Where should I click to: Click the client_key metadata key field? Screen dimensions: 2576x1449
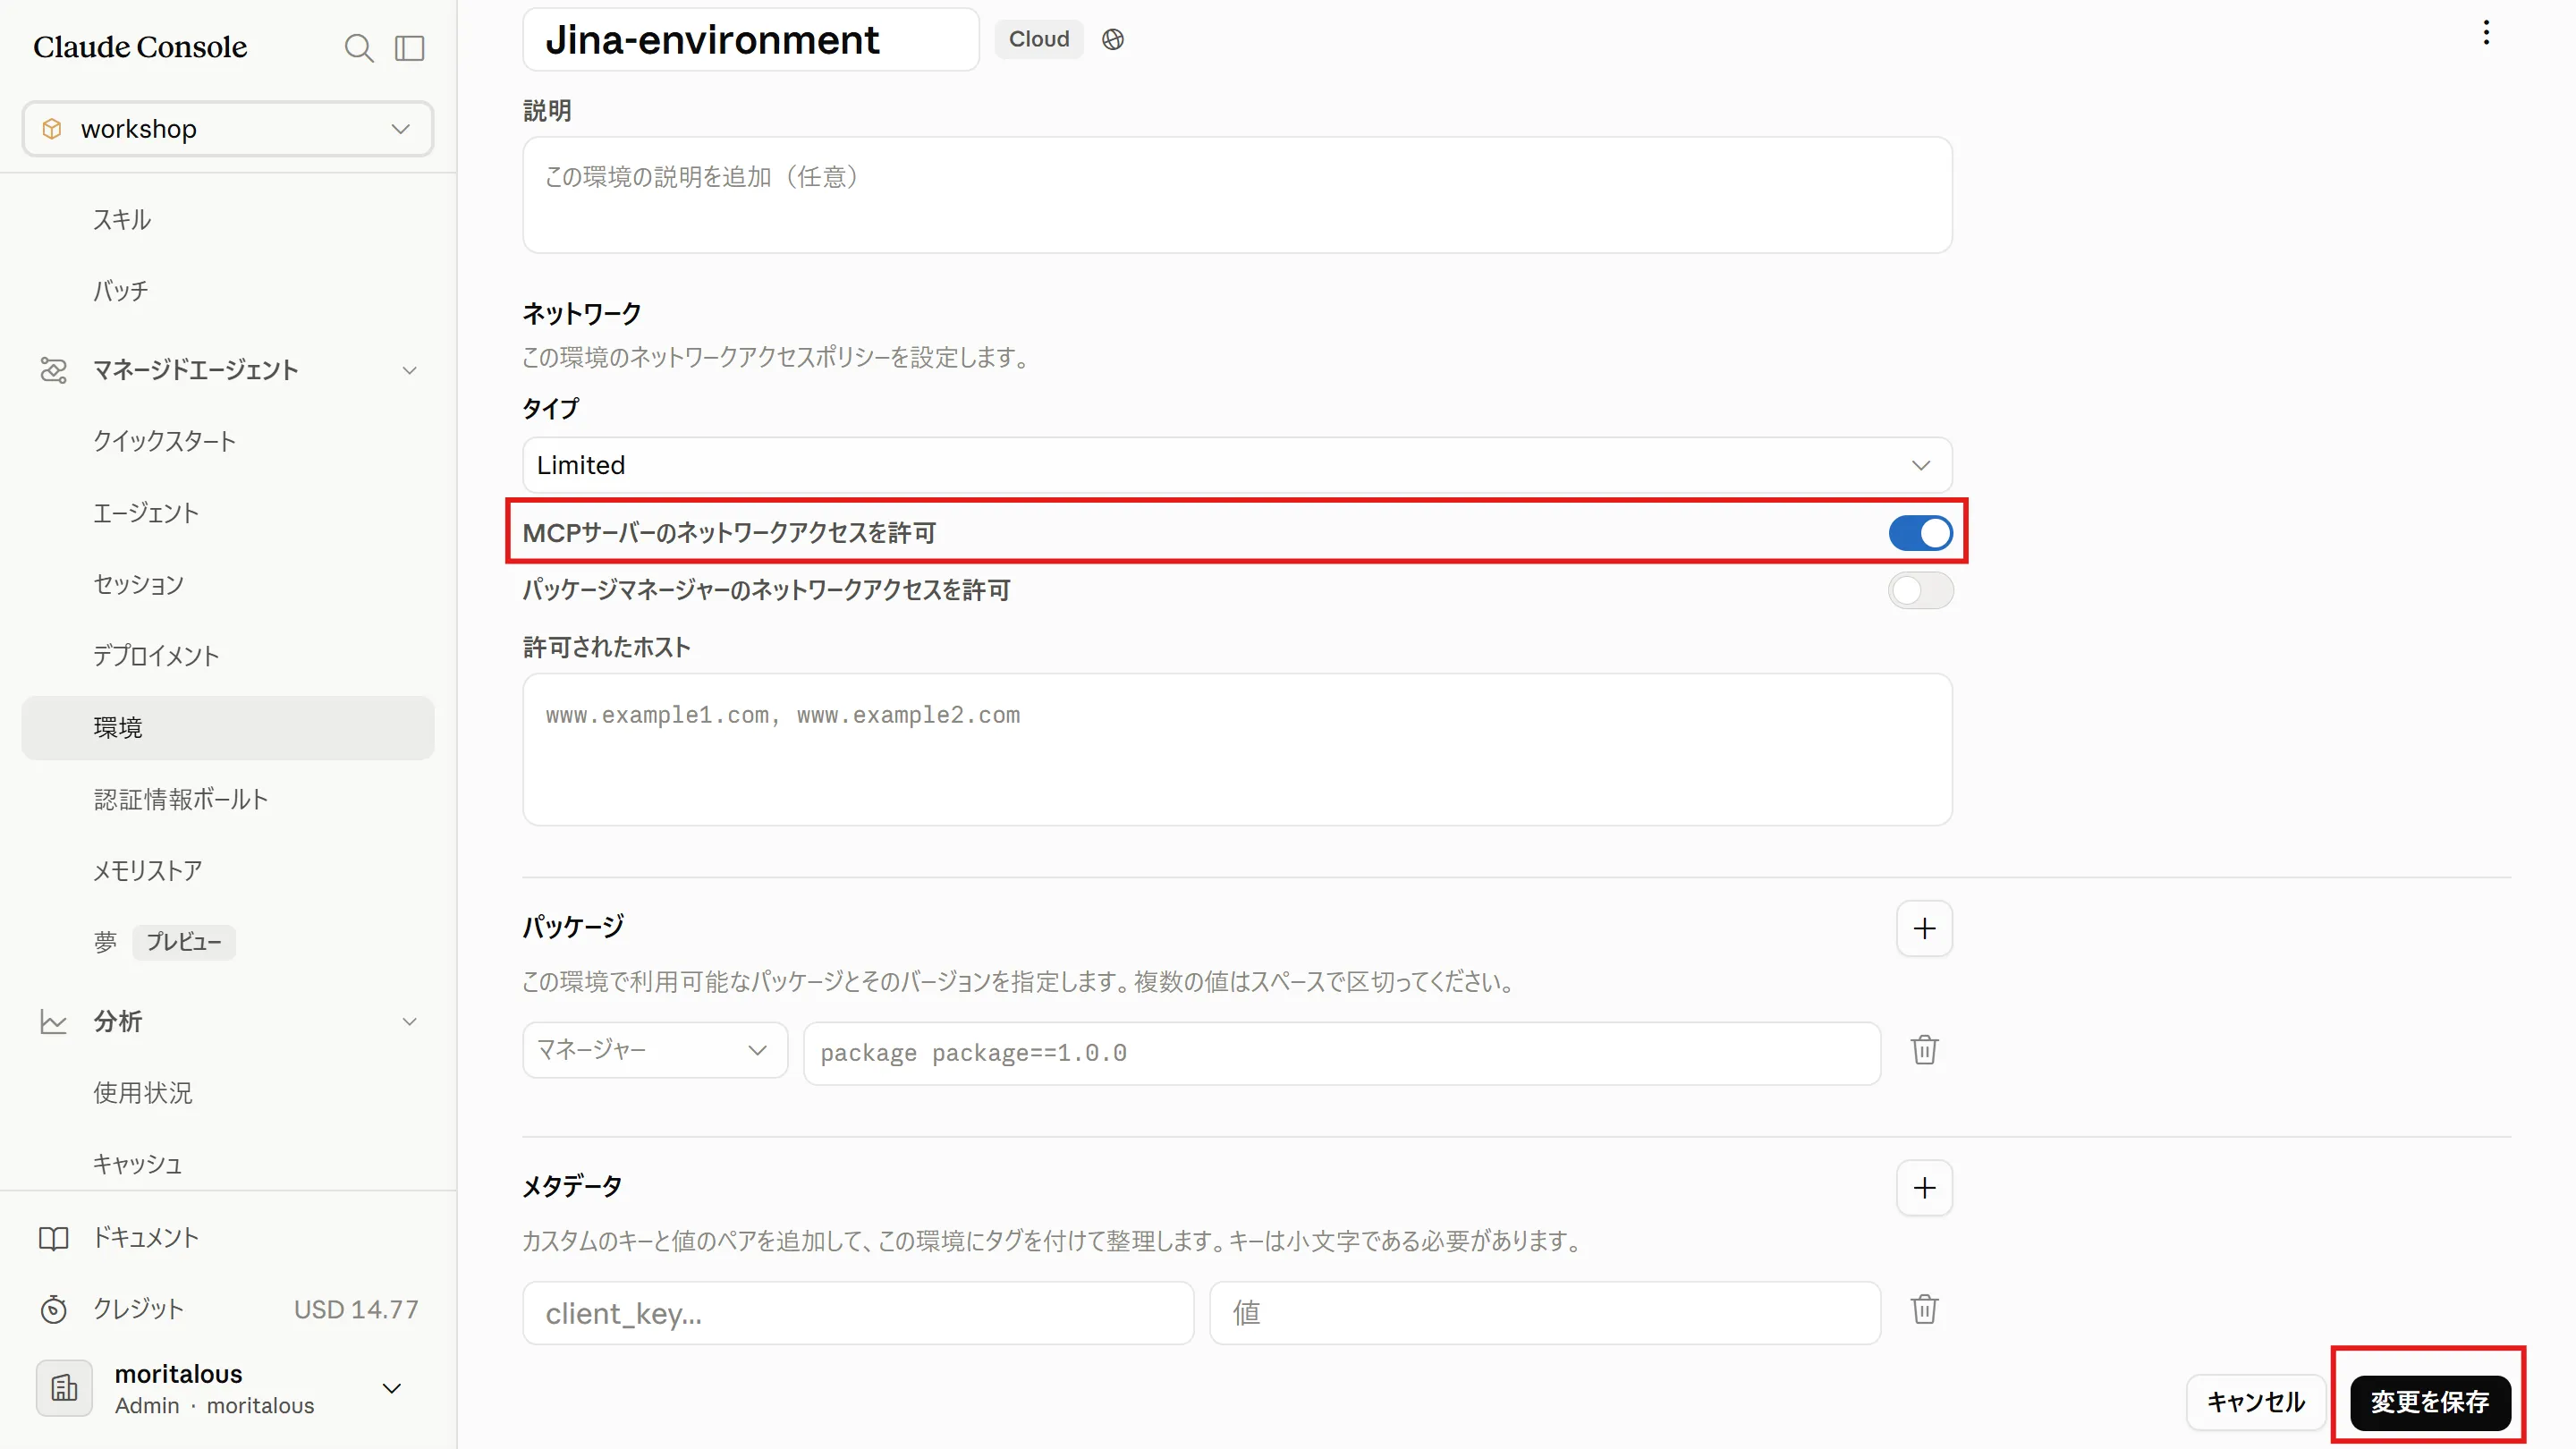(x=858, y=1313)
